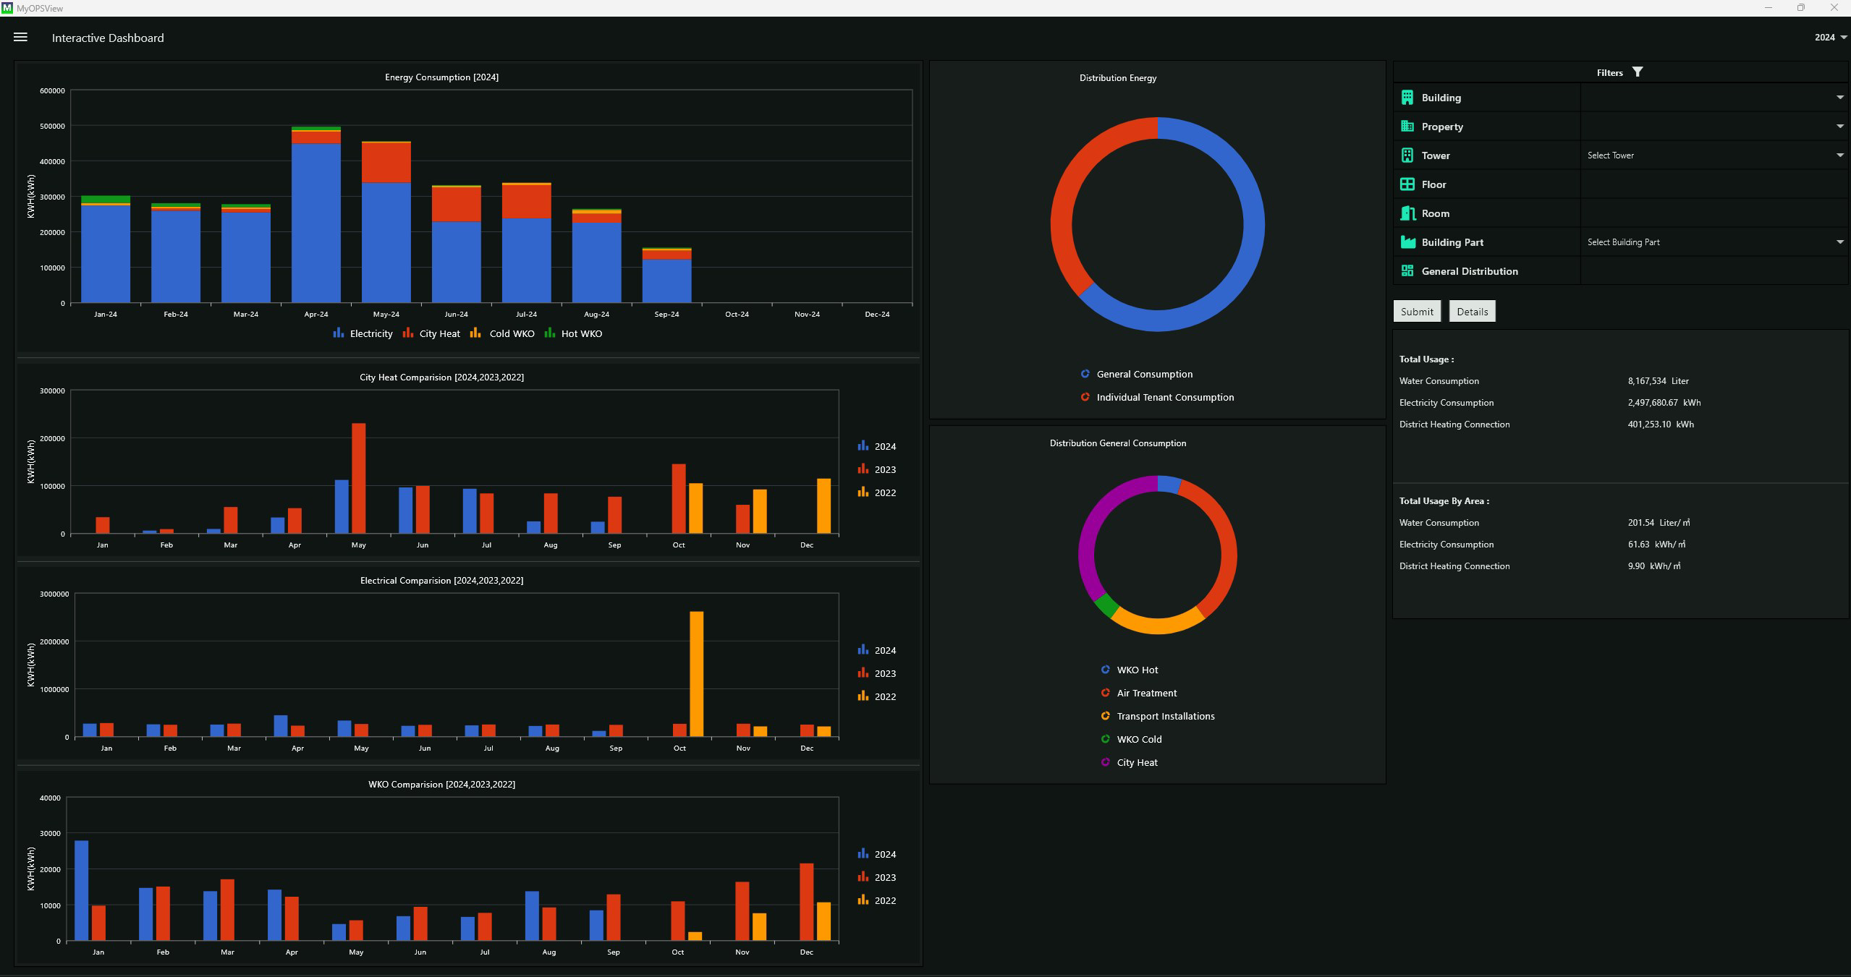This screenshot has width=1851, height=977.
Task: Click the purple City Heat legend ring icon
Action: tap(1105, 762)
